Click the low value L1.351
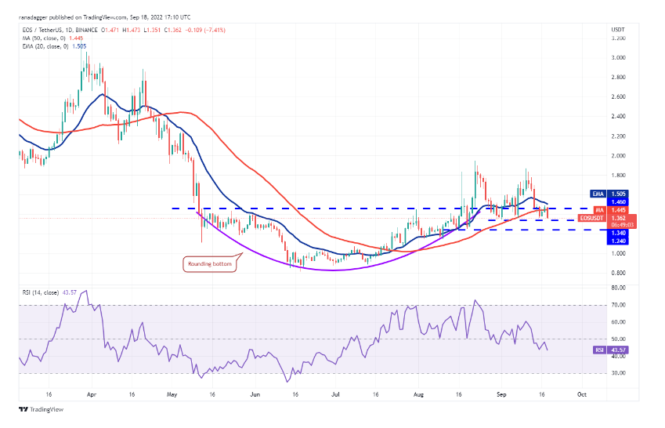The width and height of the screenshot is (665, 428). pos(152,30)
